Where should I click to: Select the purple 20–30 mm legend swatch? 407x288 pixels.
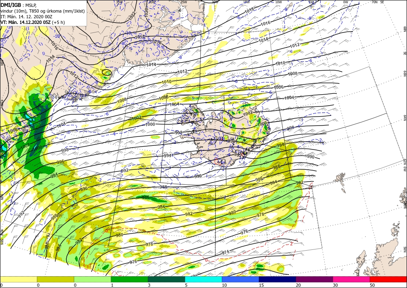point(314,279)
